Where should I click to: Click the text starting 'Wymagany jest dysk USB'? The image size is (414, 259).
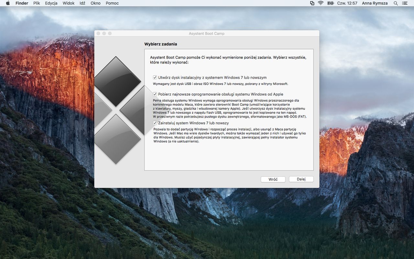(221, 84)
